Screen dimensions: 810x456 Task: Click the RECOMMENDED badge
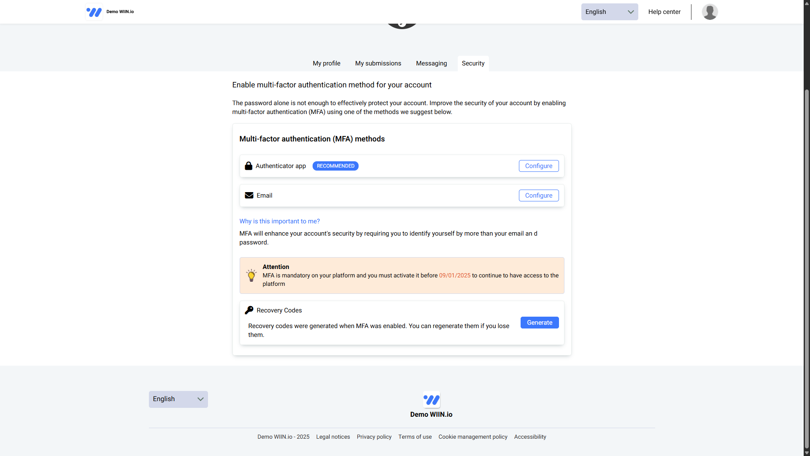[335, 166]
